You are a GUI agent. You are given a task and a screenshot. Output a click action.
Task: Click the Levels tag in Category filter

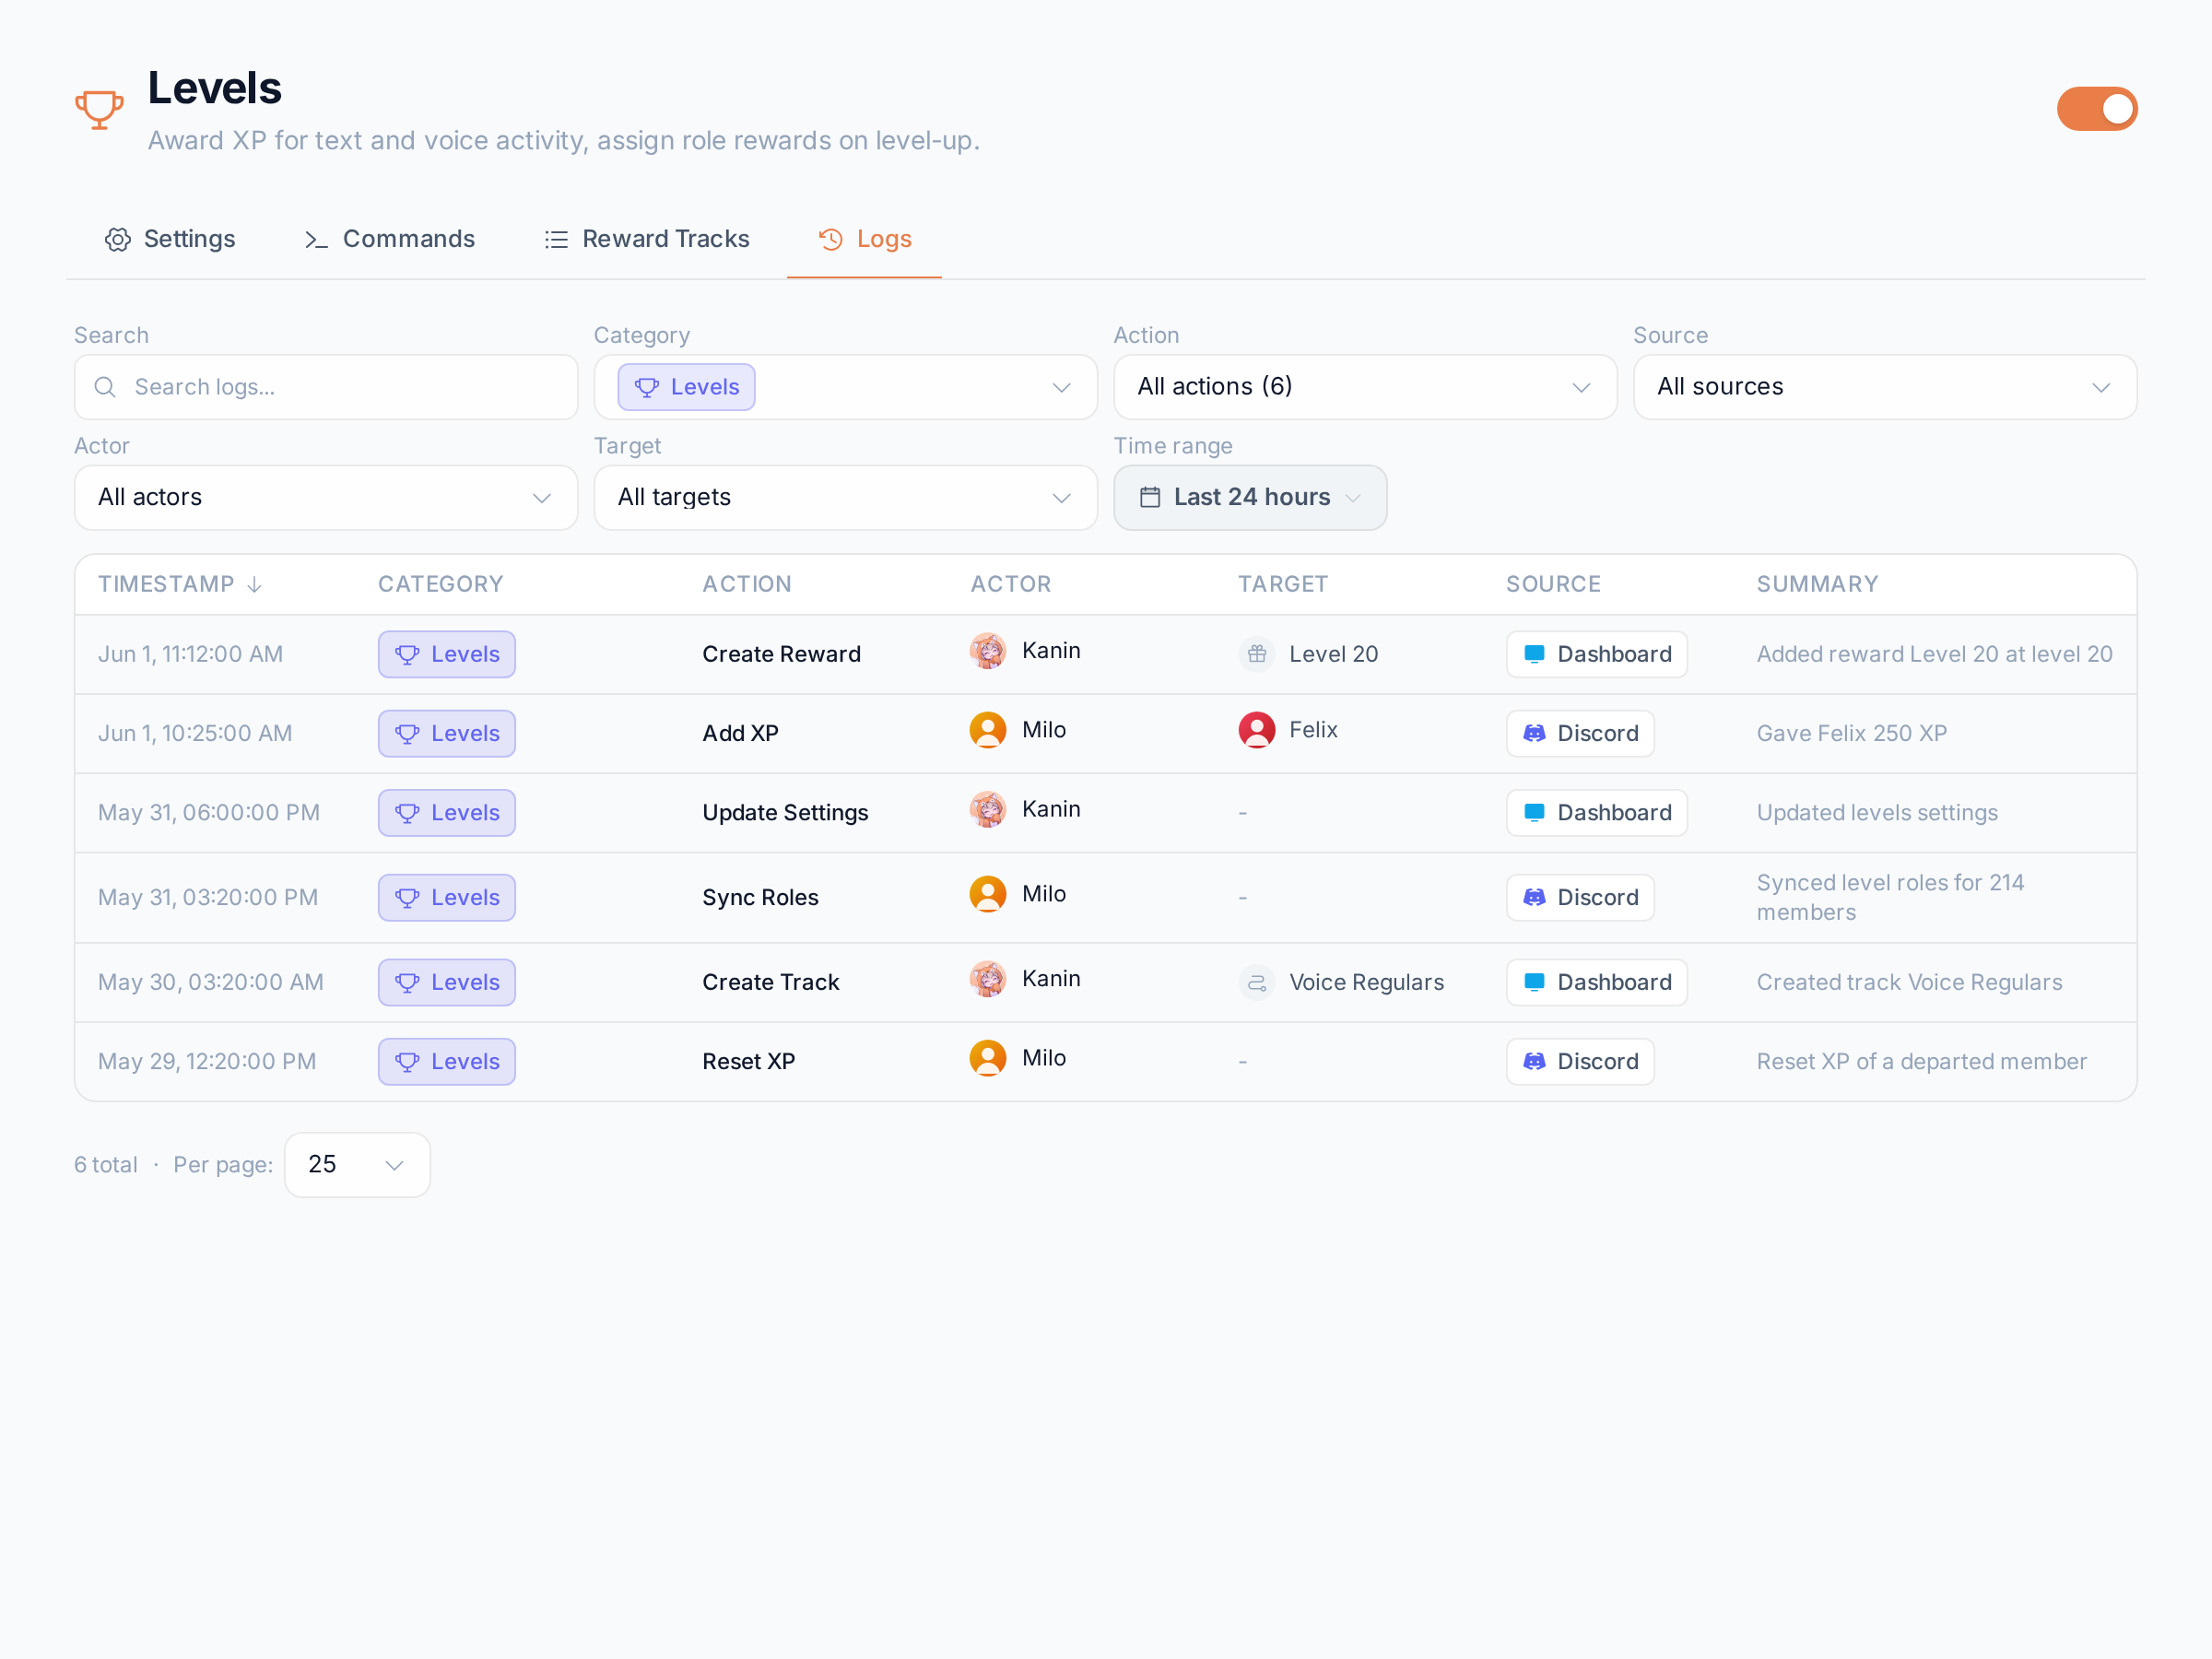[x=686, y=387]
